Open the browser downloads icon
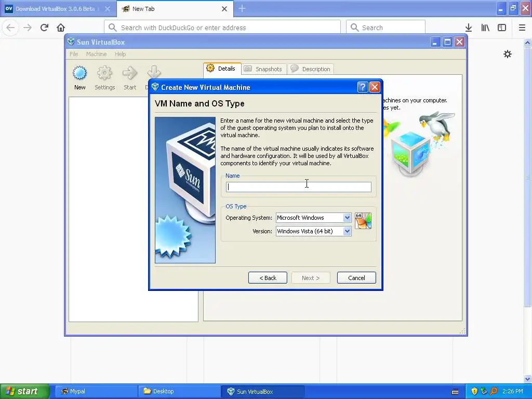The image size is (532, 399). point(469,28)
